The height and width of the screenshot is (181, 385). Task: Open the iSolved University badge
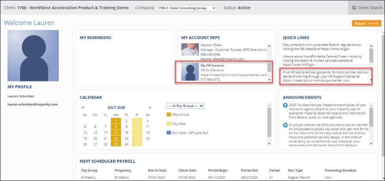pos(366,24)
